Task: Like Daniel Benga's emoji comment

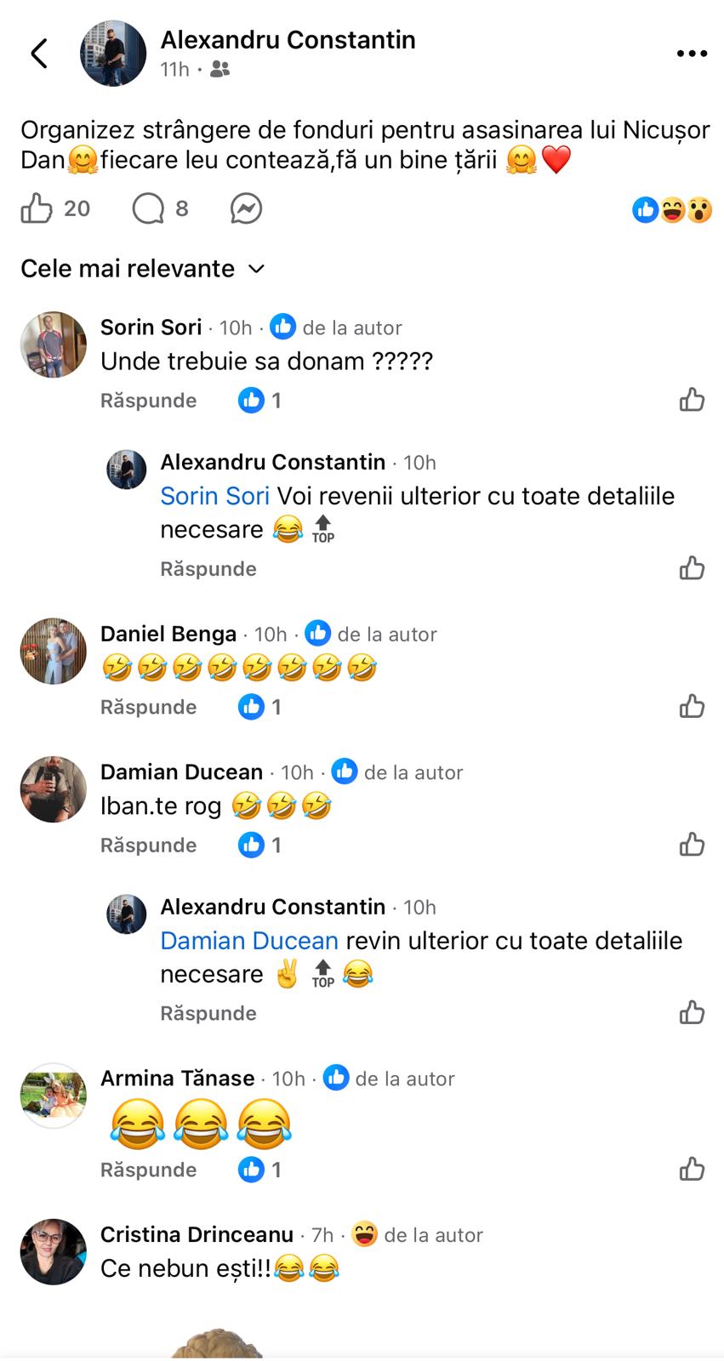Action: [692, 706]
